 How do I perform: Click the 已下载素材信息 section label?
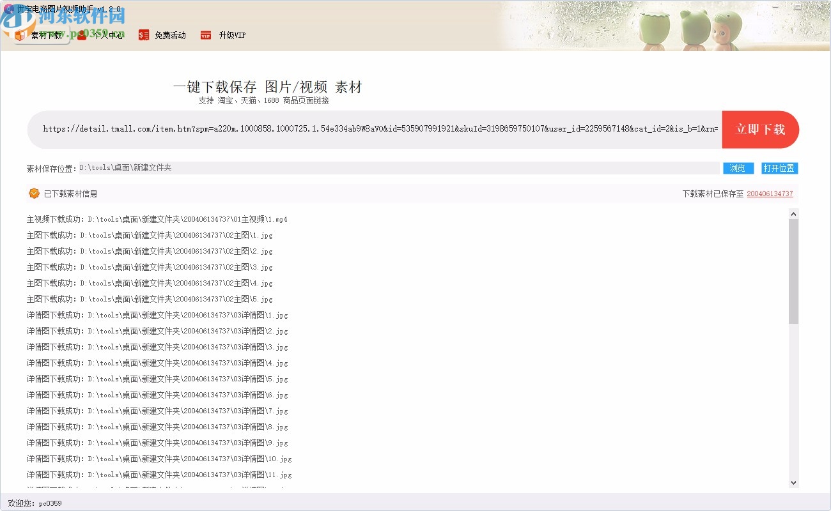(70, 194)
